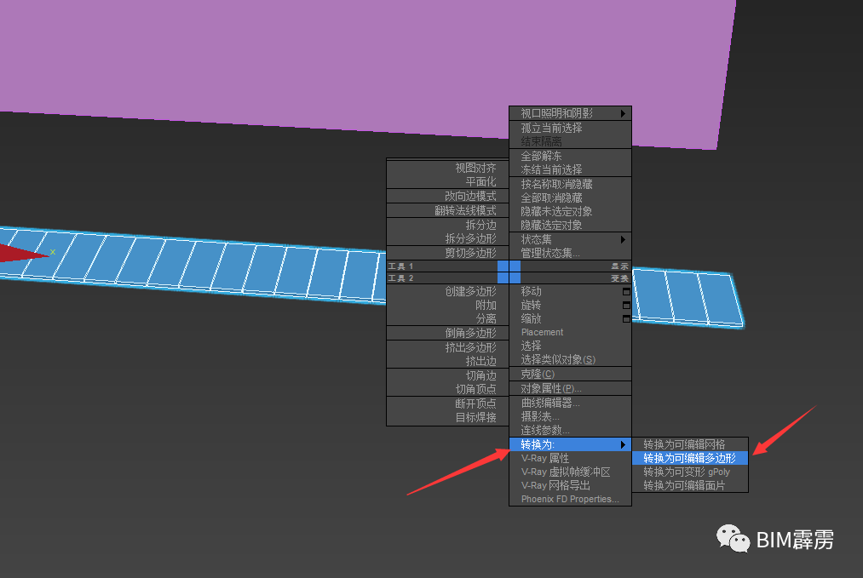863x578 pixels.
Task: Choose 挤出多边形
Action: pos(447,347)
